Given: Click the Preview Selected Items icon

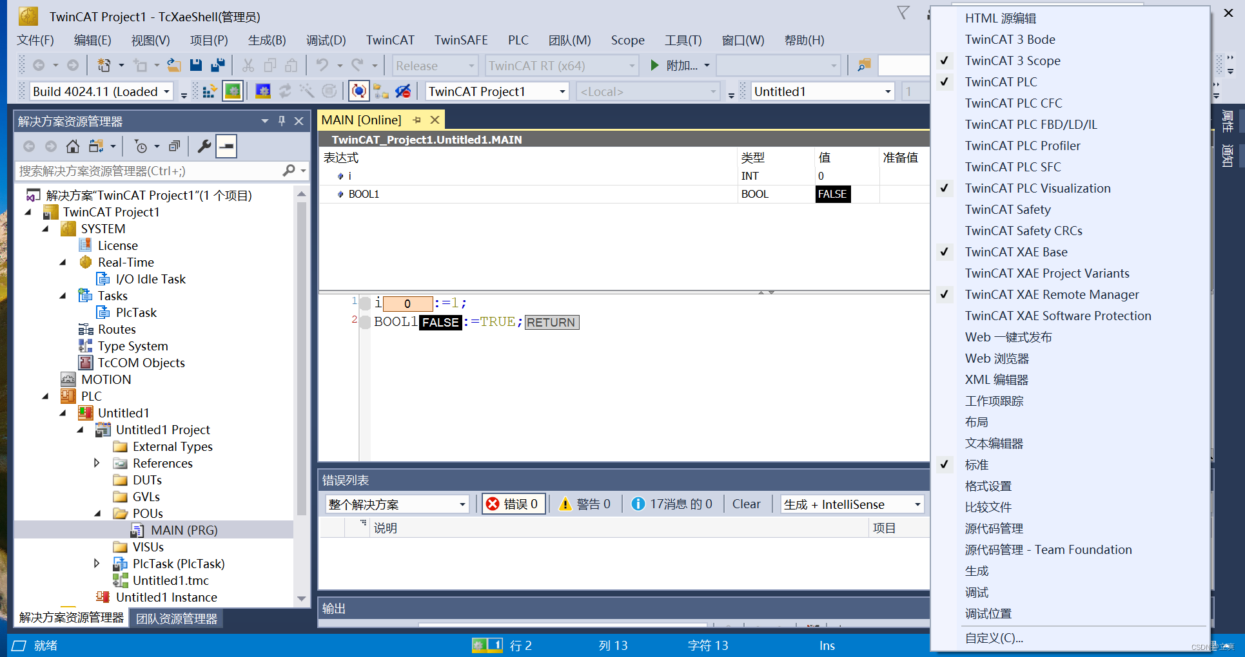Looking at the screenshot, I should (226, 146).
